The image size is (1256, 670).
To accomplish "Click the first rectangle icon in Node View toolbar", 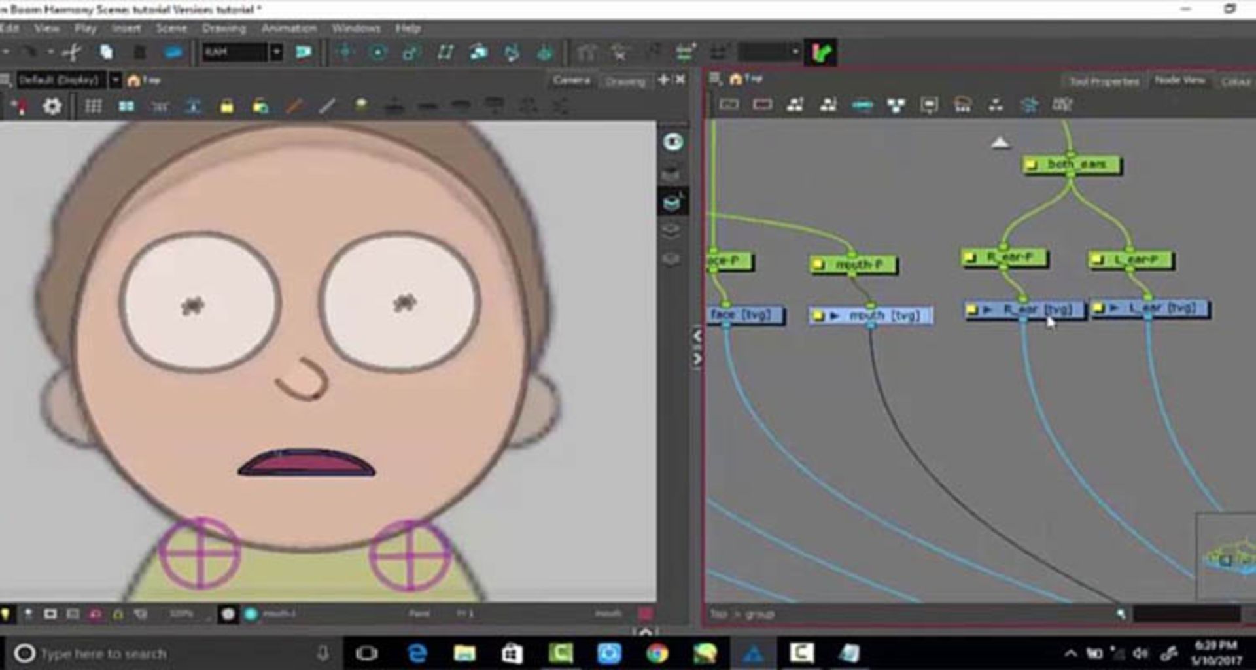I will (729, 105).
